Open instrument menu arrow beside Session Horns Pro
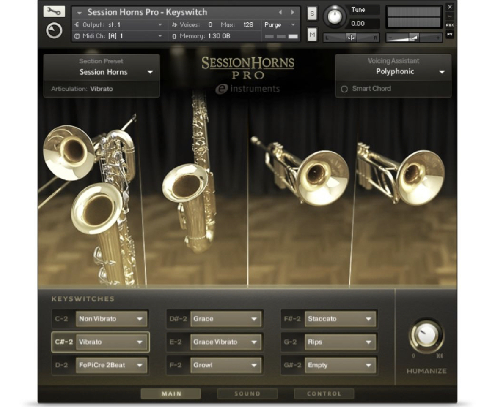 80,13
